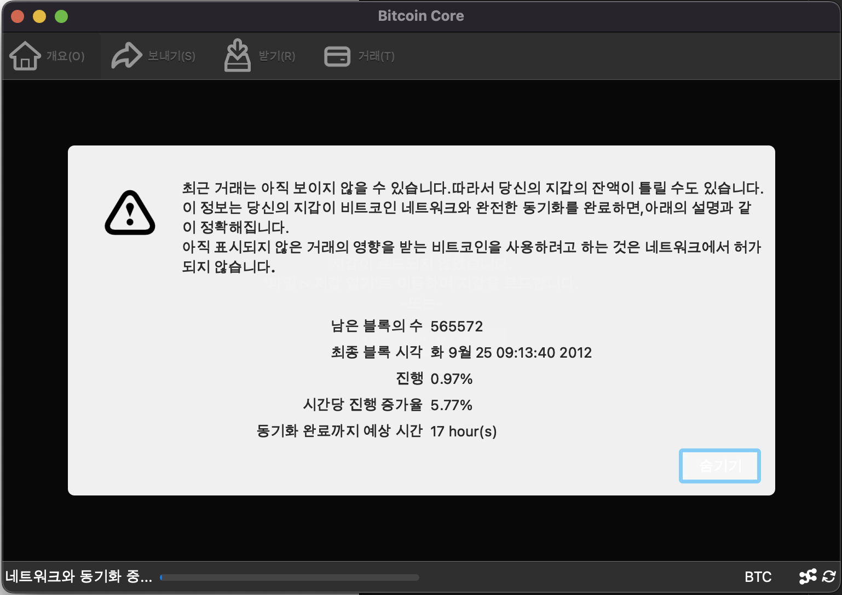Click the hourly progress increase 5.77%
Screen dimensions: 842x595
452,405
